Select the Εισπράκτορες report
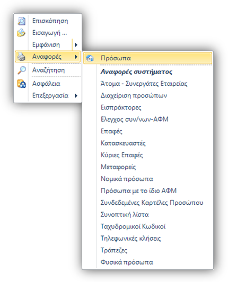This screenshot has width=228, height=282. pyautogui.click(x=121, y=107)
